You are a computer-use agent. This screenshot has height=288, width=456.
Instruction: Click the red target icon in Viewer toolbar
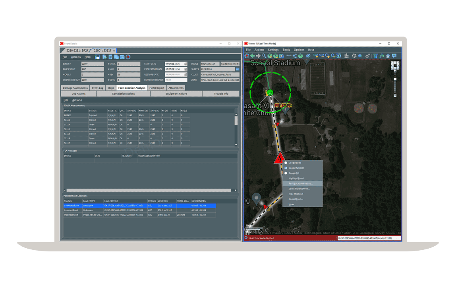pyautogui.click(x=247, y=56)
